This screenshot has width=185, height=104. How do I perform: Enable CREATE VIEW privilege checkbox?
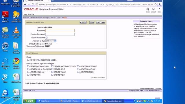coord(52,75)
